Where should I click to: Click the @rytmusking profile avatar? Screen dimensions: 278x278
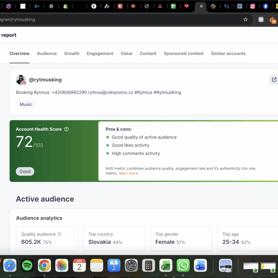tap(21, 80)
